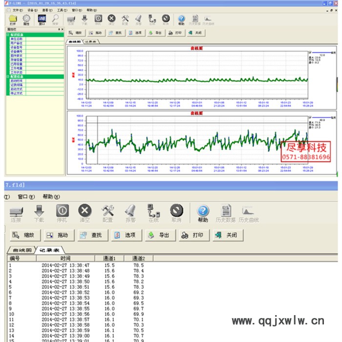Open 窗口(W) menu in the enlarged lower window
This screenshot has height=342, width=342.
26,197
